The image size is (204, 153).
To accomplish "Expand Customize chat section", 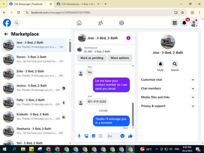I will [x=168, y=80].
